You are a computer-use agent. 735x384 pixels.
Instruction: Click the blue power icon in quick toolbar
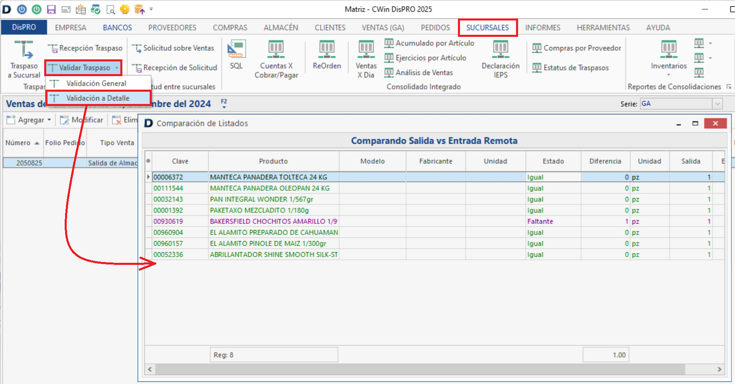[22, 9]
